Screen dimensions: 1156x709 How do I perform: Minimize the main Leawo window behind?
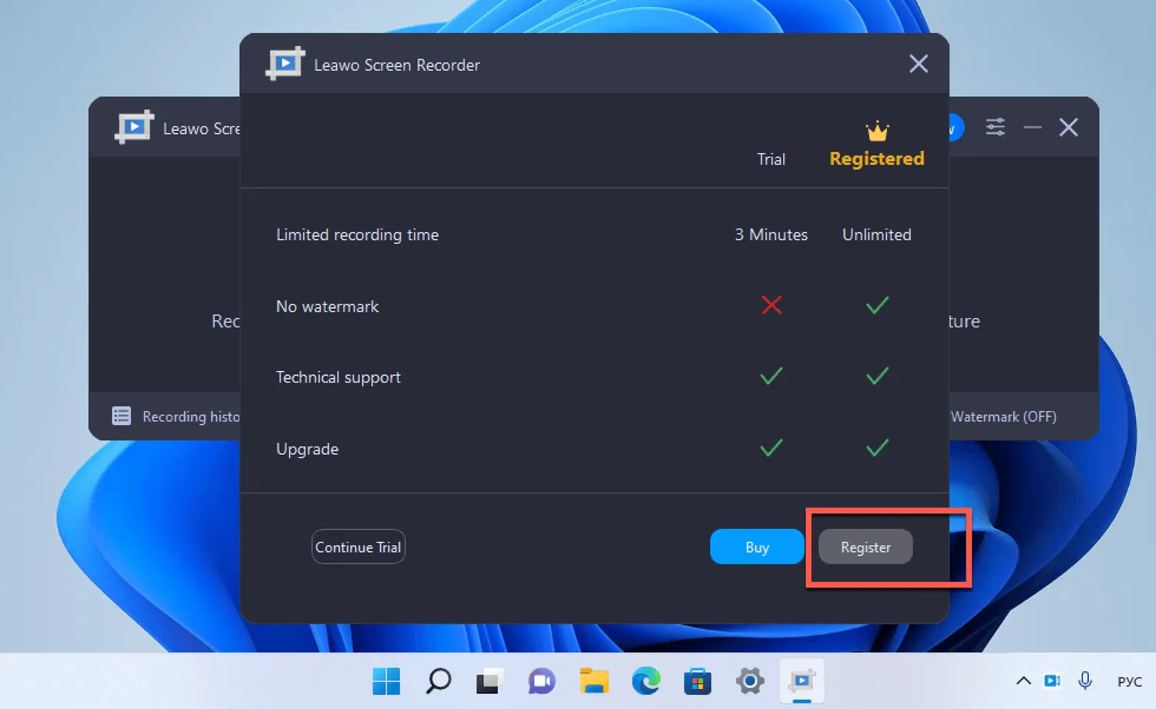tap(1033, 127)
